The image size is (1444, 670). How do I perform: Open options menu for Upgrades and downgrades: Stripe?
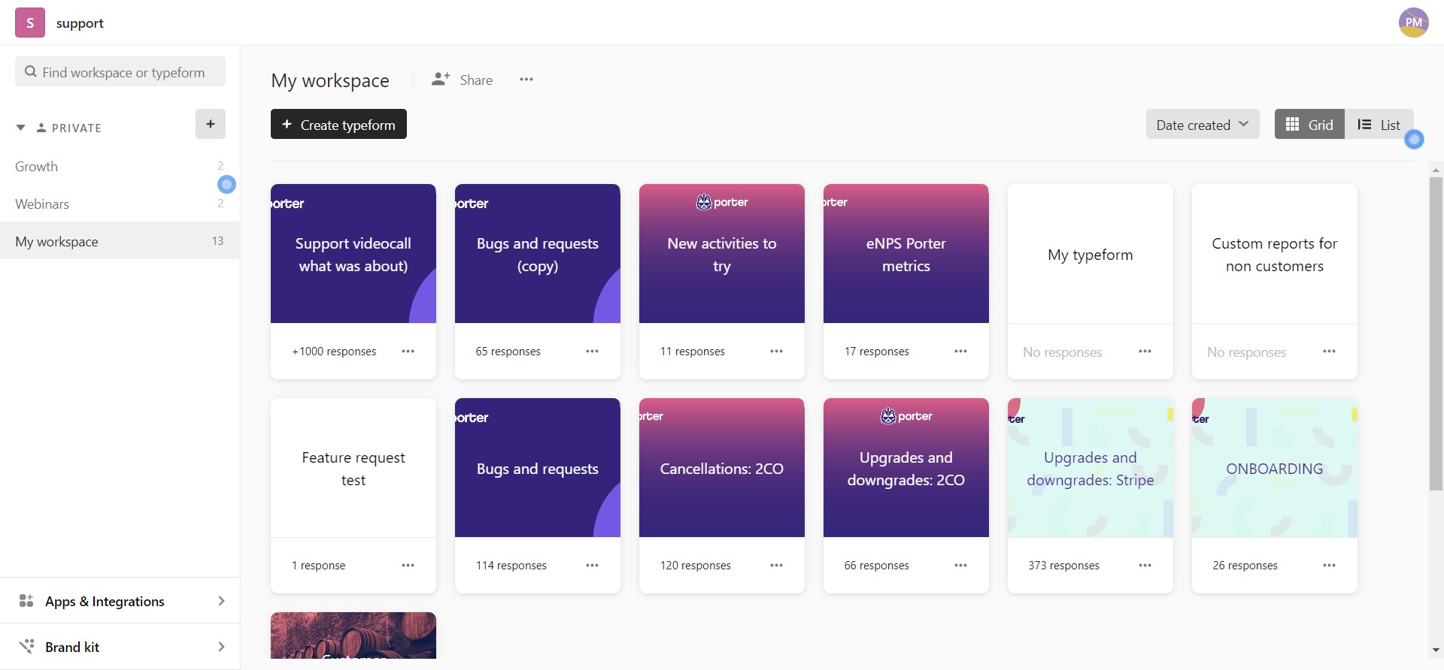[1145, 566]
